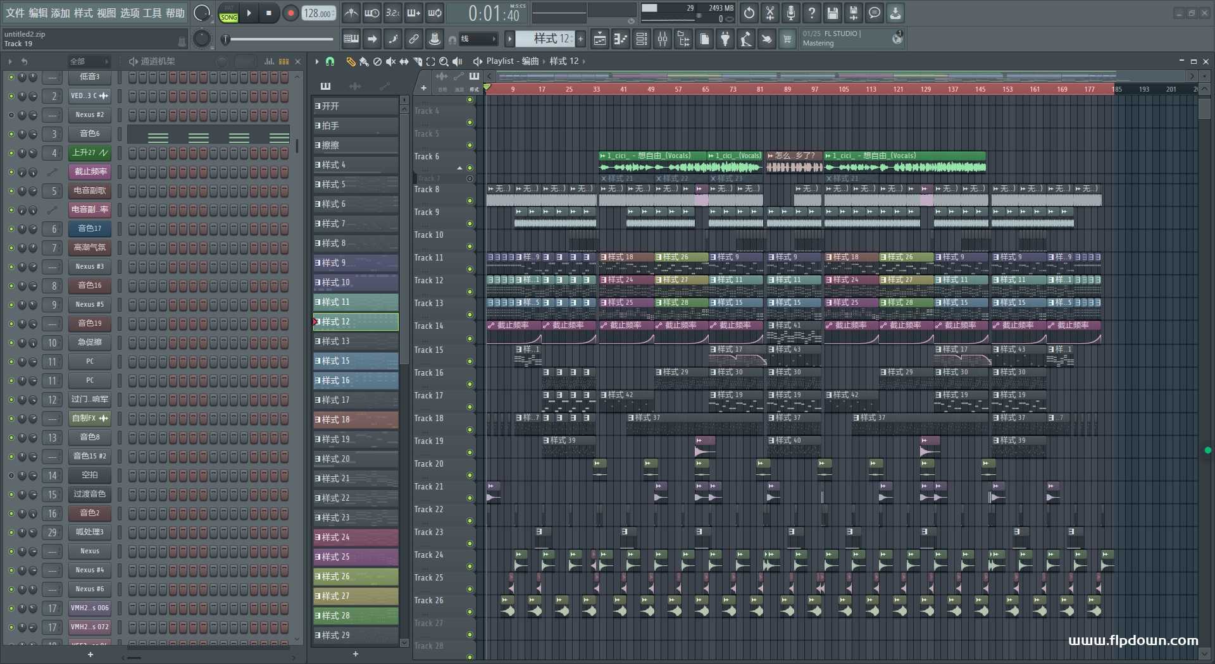Toggle the Playlist magnet snap icon
Screen dimensions: 1215x664
coord(330,61)
